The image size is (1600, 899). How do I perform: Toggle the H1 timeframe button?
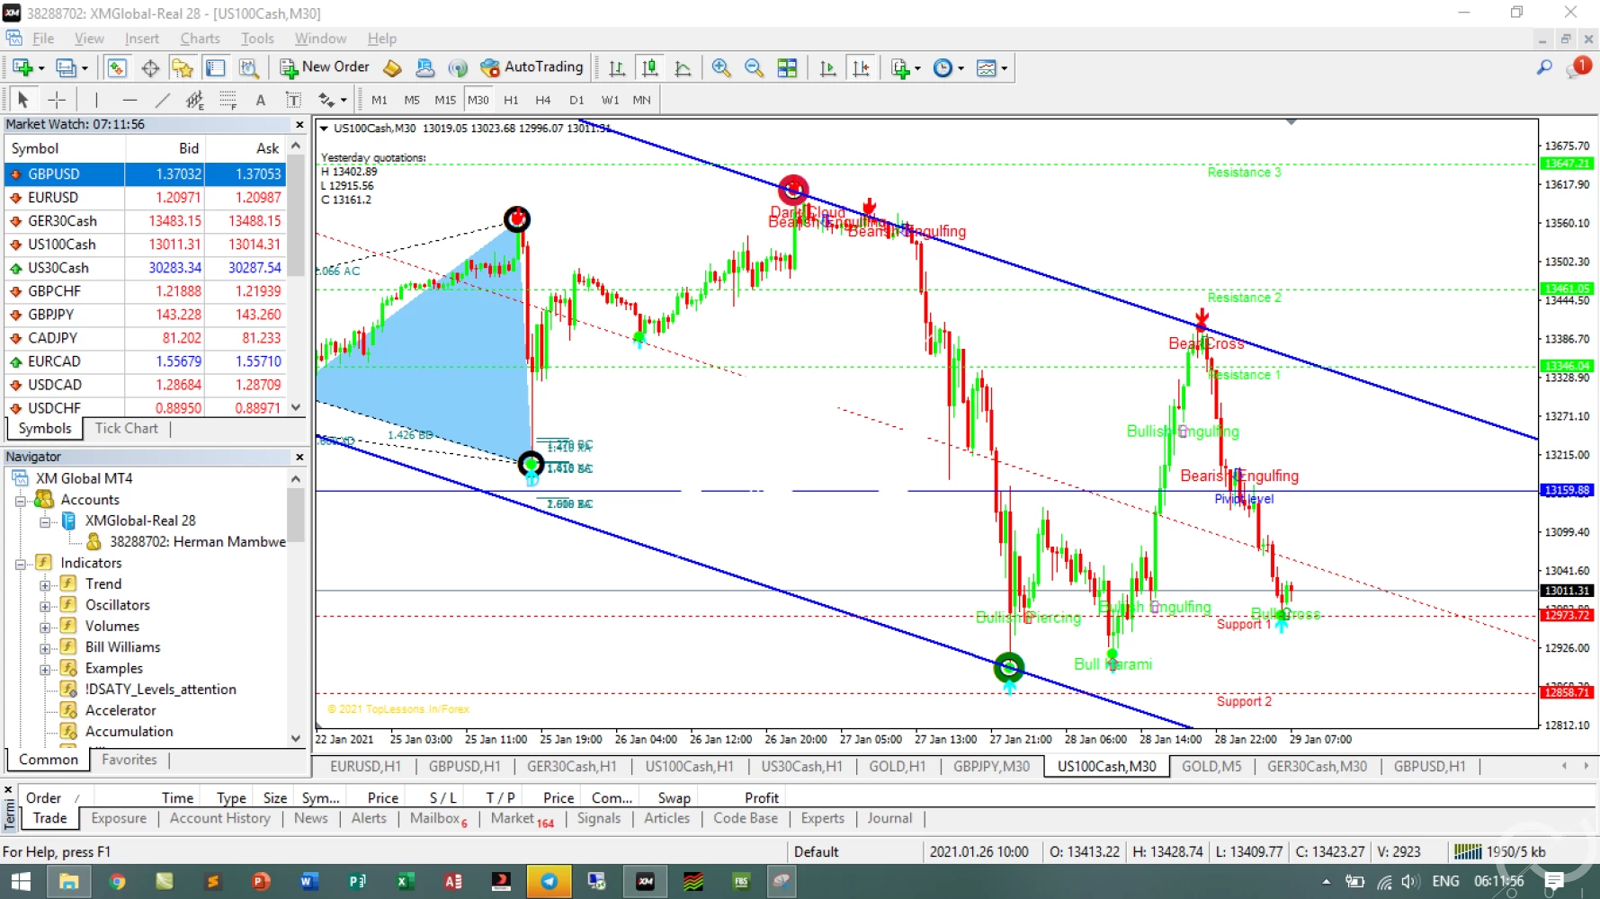pyautogui.click(x=511, y=100)
